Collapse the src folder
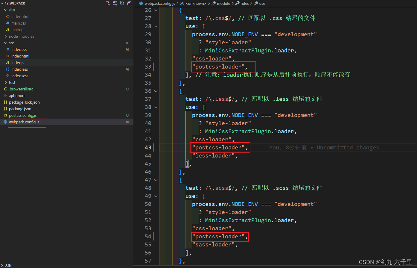Screen dimensions: 417x268 click(x=6, y=43)
